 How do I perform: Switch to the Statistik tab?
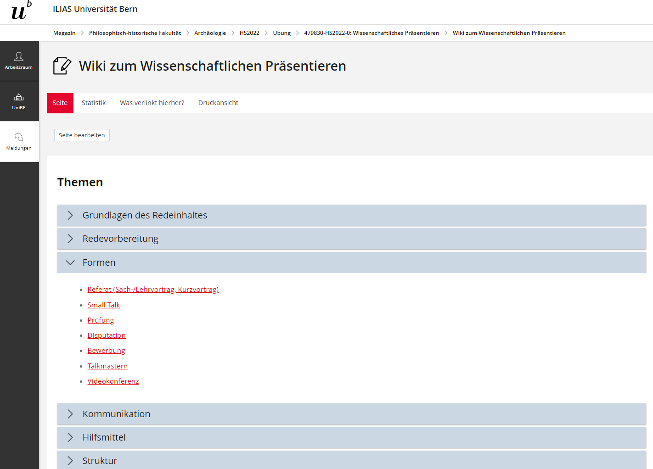pyautogui.click(x=94, y=103)
